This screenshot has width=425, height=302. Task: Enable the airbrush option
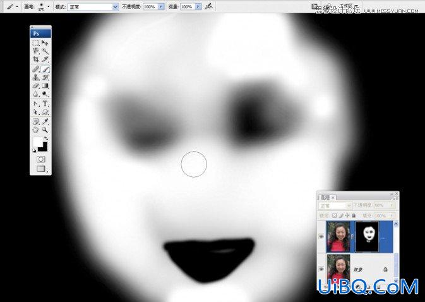coord(208,6)
